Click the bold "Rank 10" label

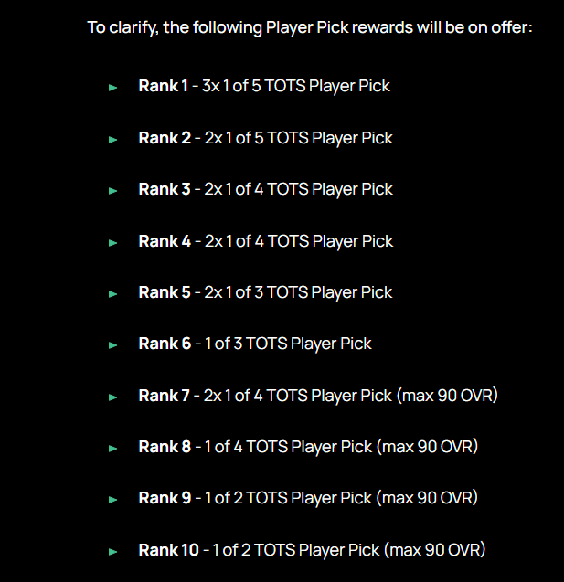click(168, 550)
